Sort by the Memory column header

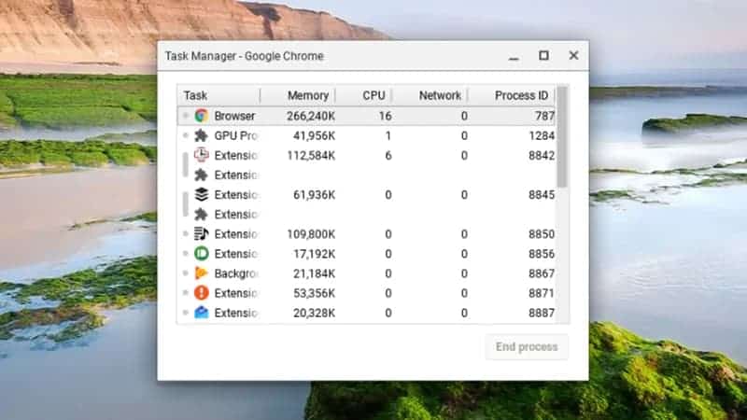point(307,95)
